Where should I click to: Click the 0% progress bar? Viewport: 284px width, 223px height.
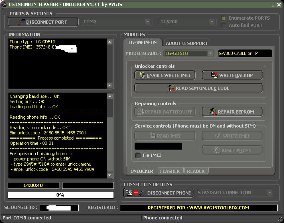61,195
